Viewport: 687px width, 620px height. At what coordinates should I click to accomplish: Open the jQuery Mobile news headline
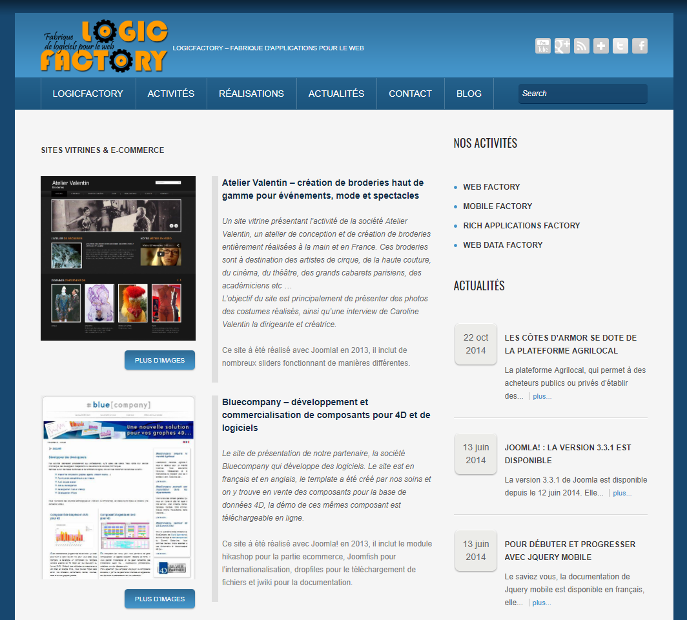[570, 551]
